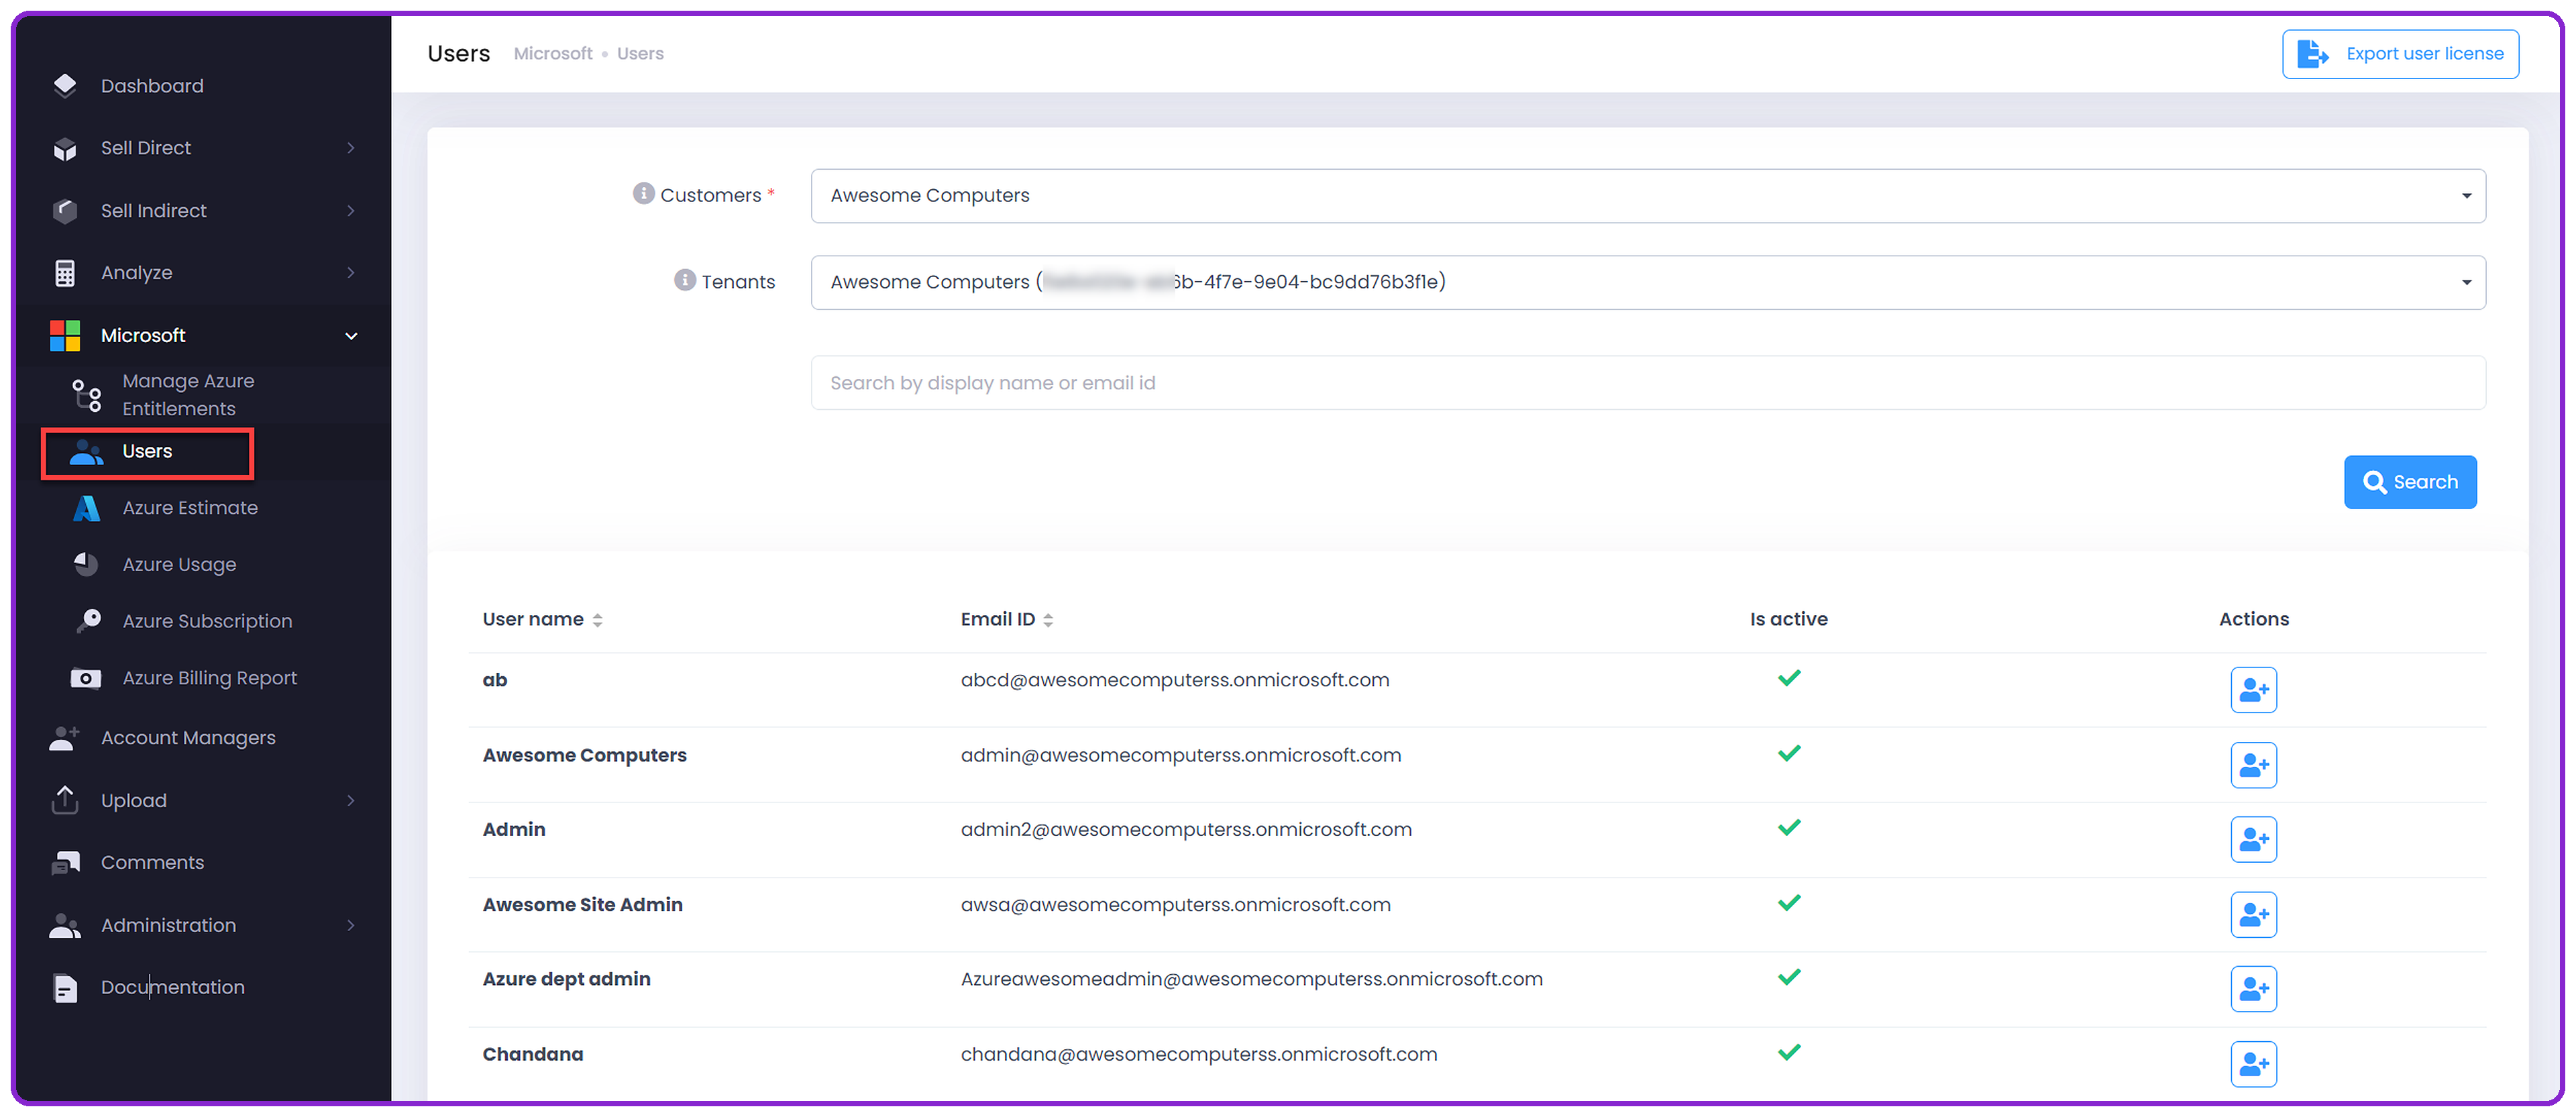This screenshot has height=1117, width=2576.
Task: Click the Sell Direct box icon
Action: point(65,149)
